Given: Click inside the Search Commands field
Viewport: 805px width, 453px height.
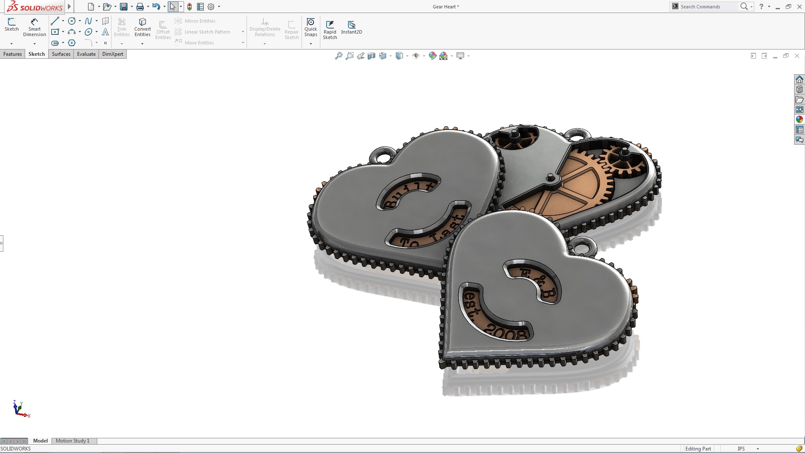Looking at the screenshot, I should click(709, 6).
